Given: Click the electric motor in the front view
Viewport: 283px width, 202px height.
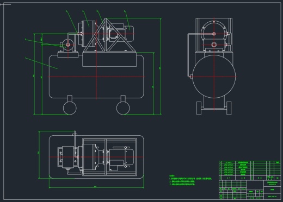Looking at the screenshot, I should click(x=121, y=33).
